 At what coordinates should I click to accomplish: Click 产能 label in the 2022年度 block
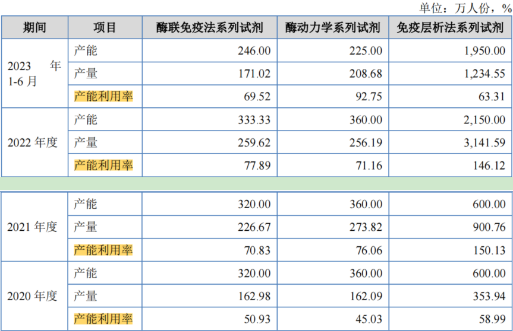(86, 119)
